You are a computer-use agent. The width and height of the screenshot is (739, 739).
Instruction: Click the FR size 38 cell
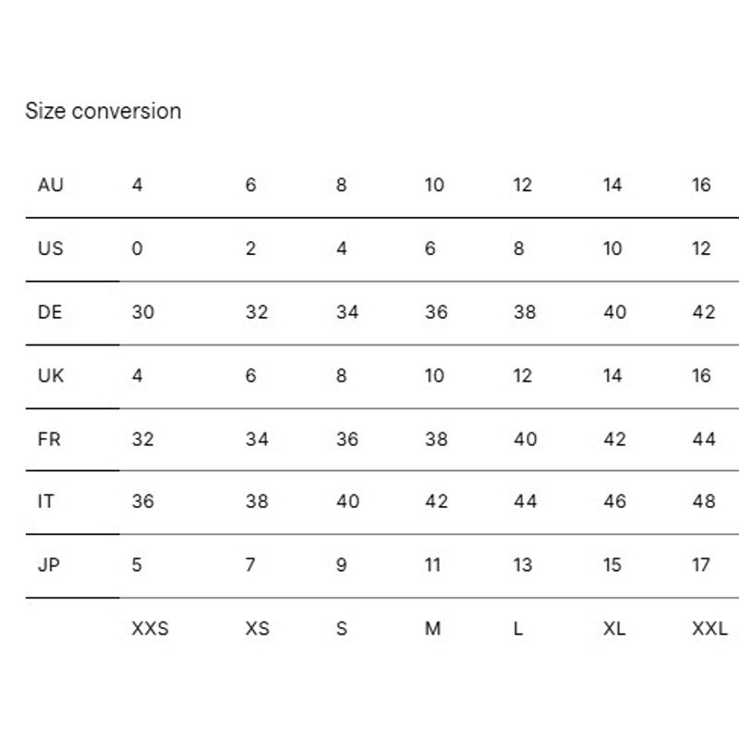click(x=436, y=440)
